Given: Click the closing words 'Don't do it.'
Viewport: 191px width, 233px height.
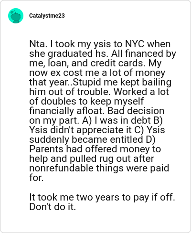Looking at the screenshot, I should 53,207.
